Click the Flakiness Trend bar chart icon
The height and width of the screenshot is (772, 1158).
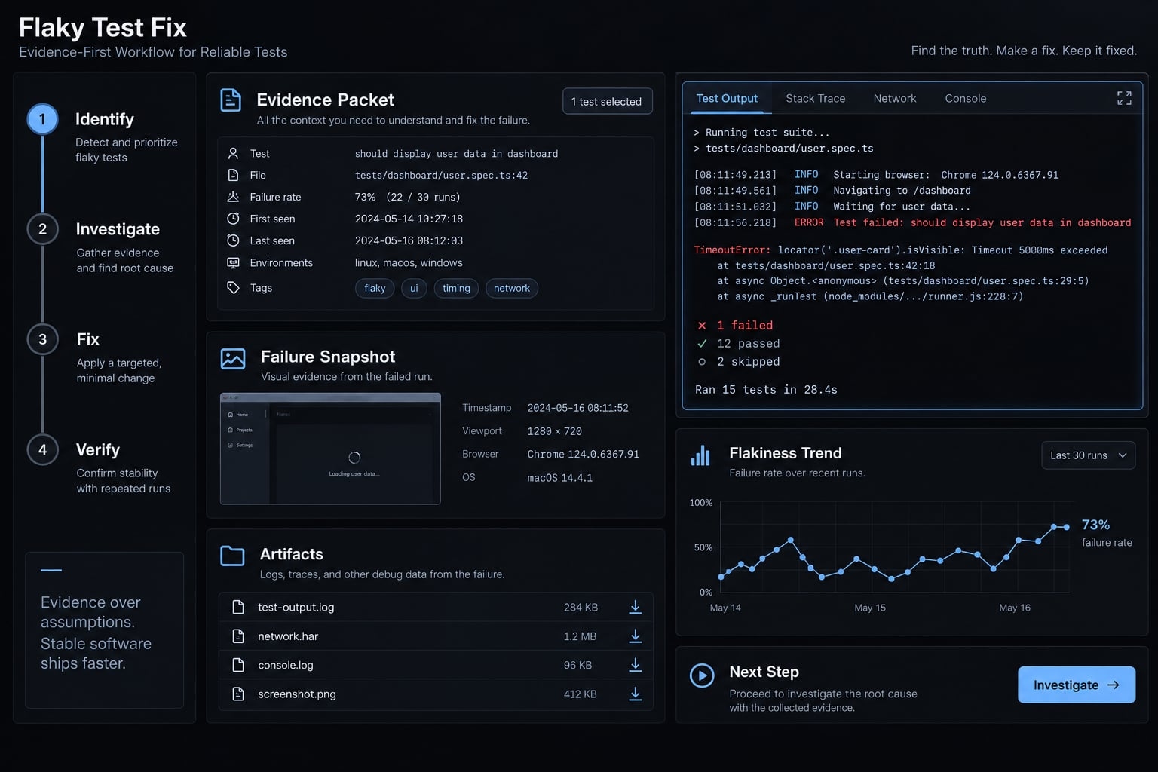700,455
